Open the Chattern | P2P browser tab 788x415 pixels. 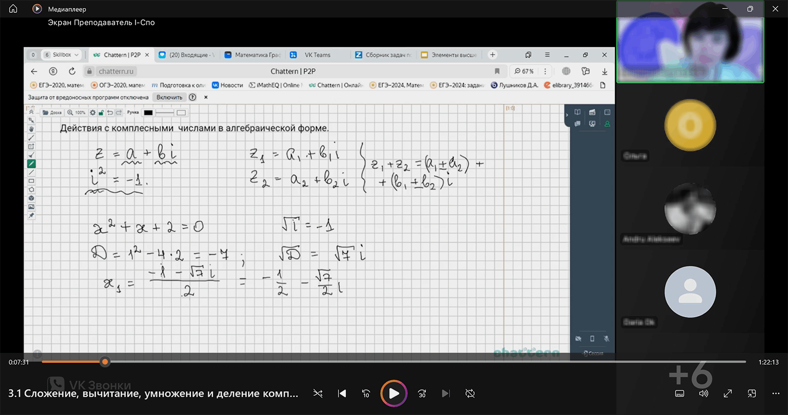tap(122, 55)
